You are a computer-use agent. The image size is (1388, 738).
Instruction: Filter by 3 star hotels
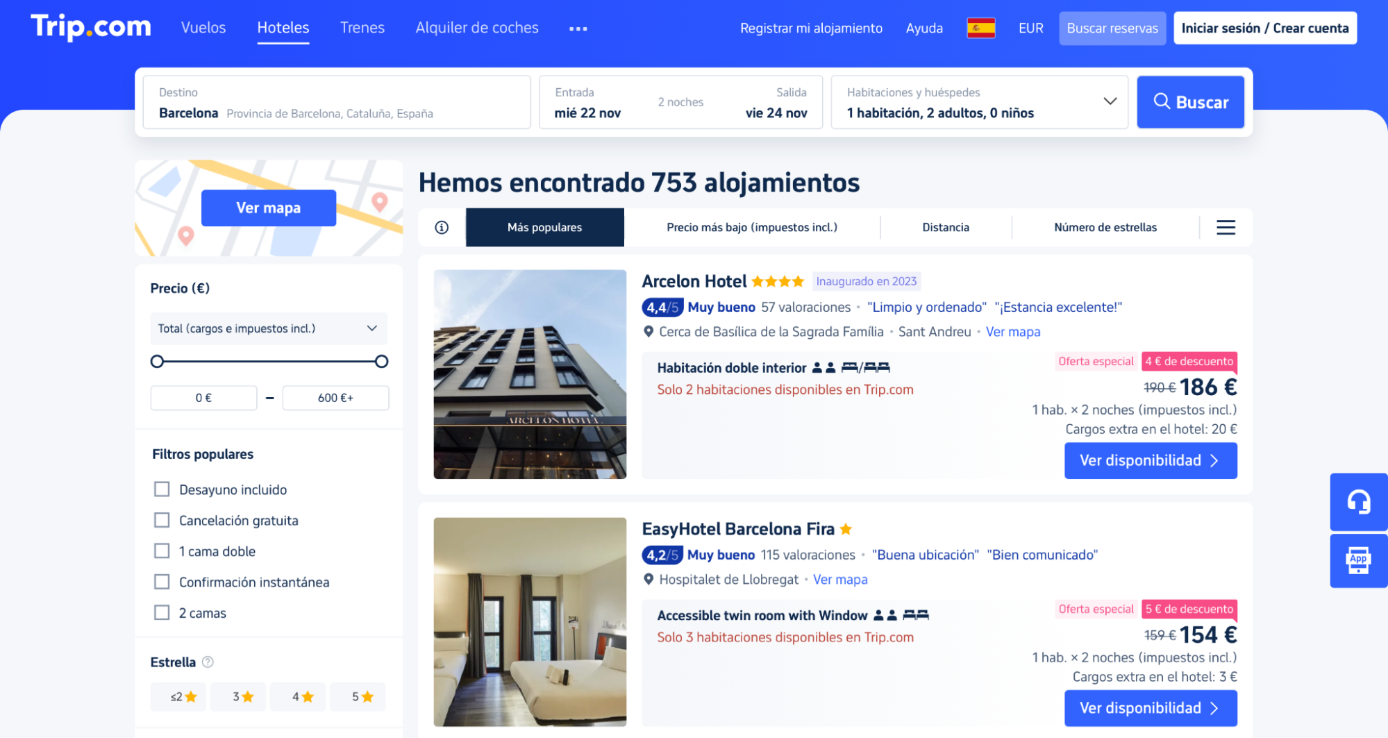tap(240, 696)
